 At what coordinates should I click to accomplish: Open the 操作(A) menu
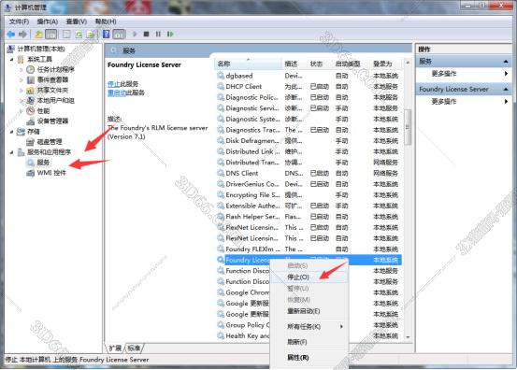(48, 21)
